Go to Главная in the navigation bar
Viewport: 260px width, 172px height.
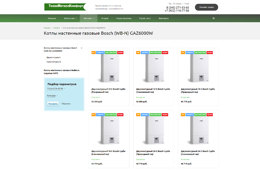tap(52, 18)
